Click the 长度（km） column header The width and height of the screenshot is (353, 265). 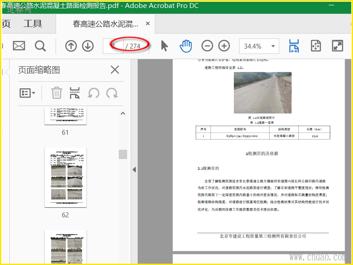pos(314,129)
